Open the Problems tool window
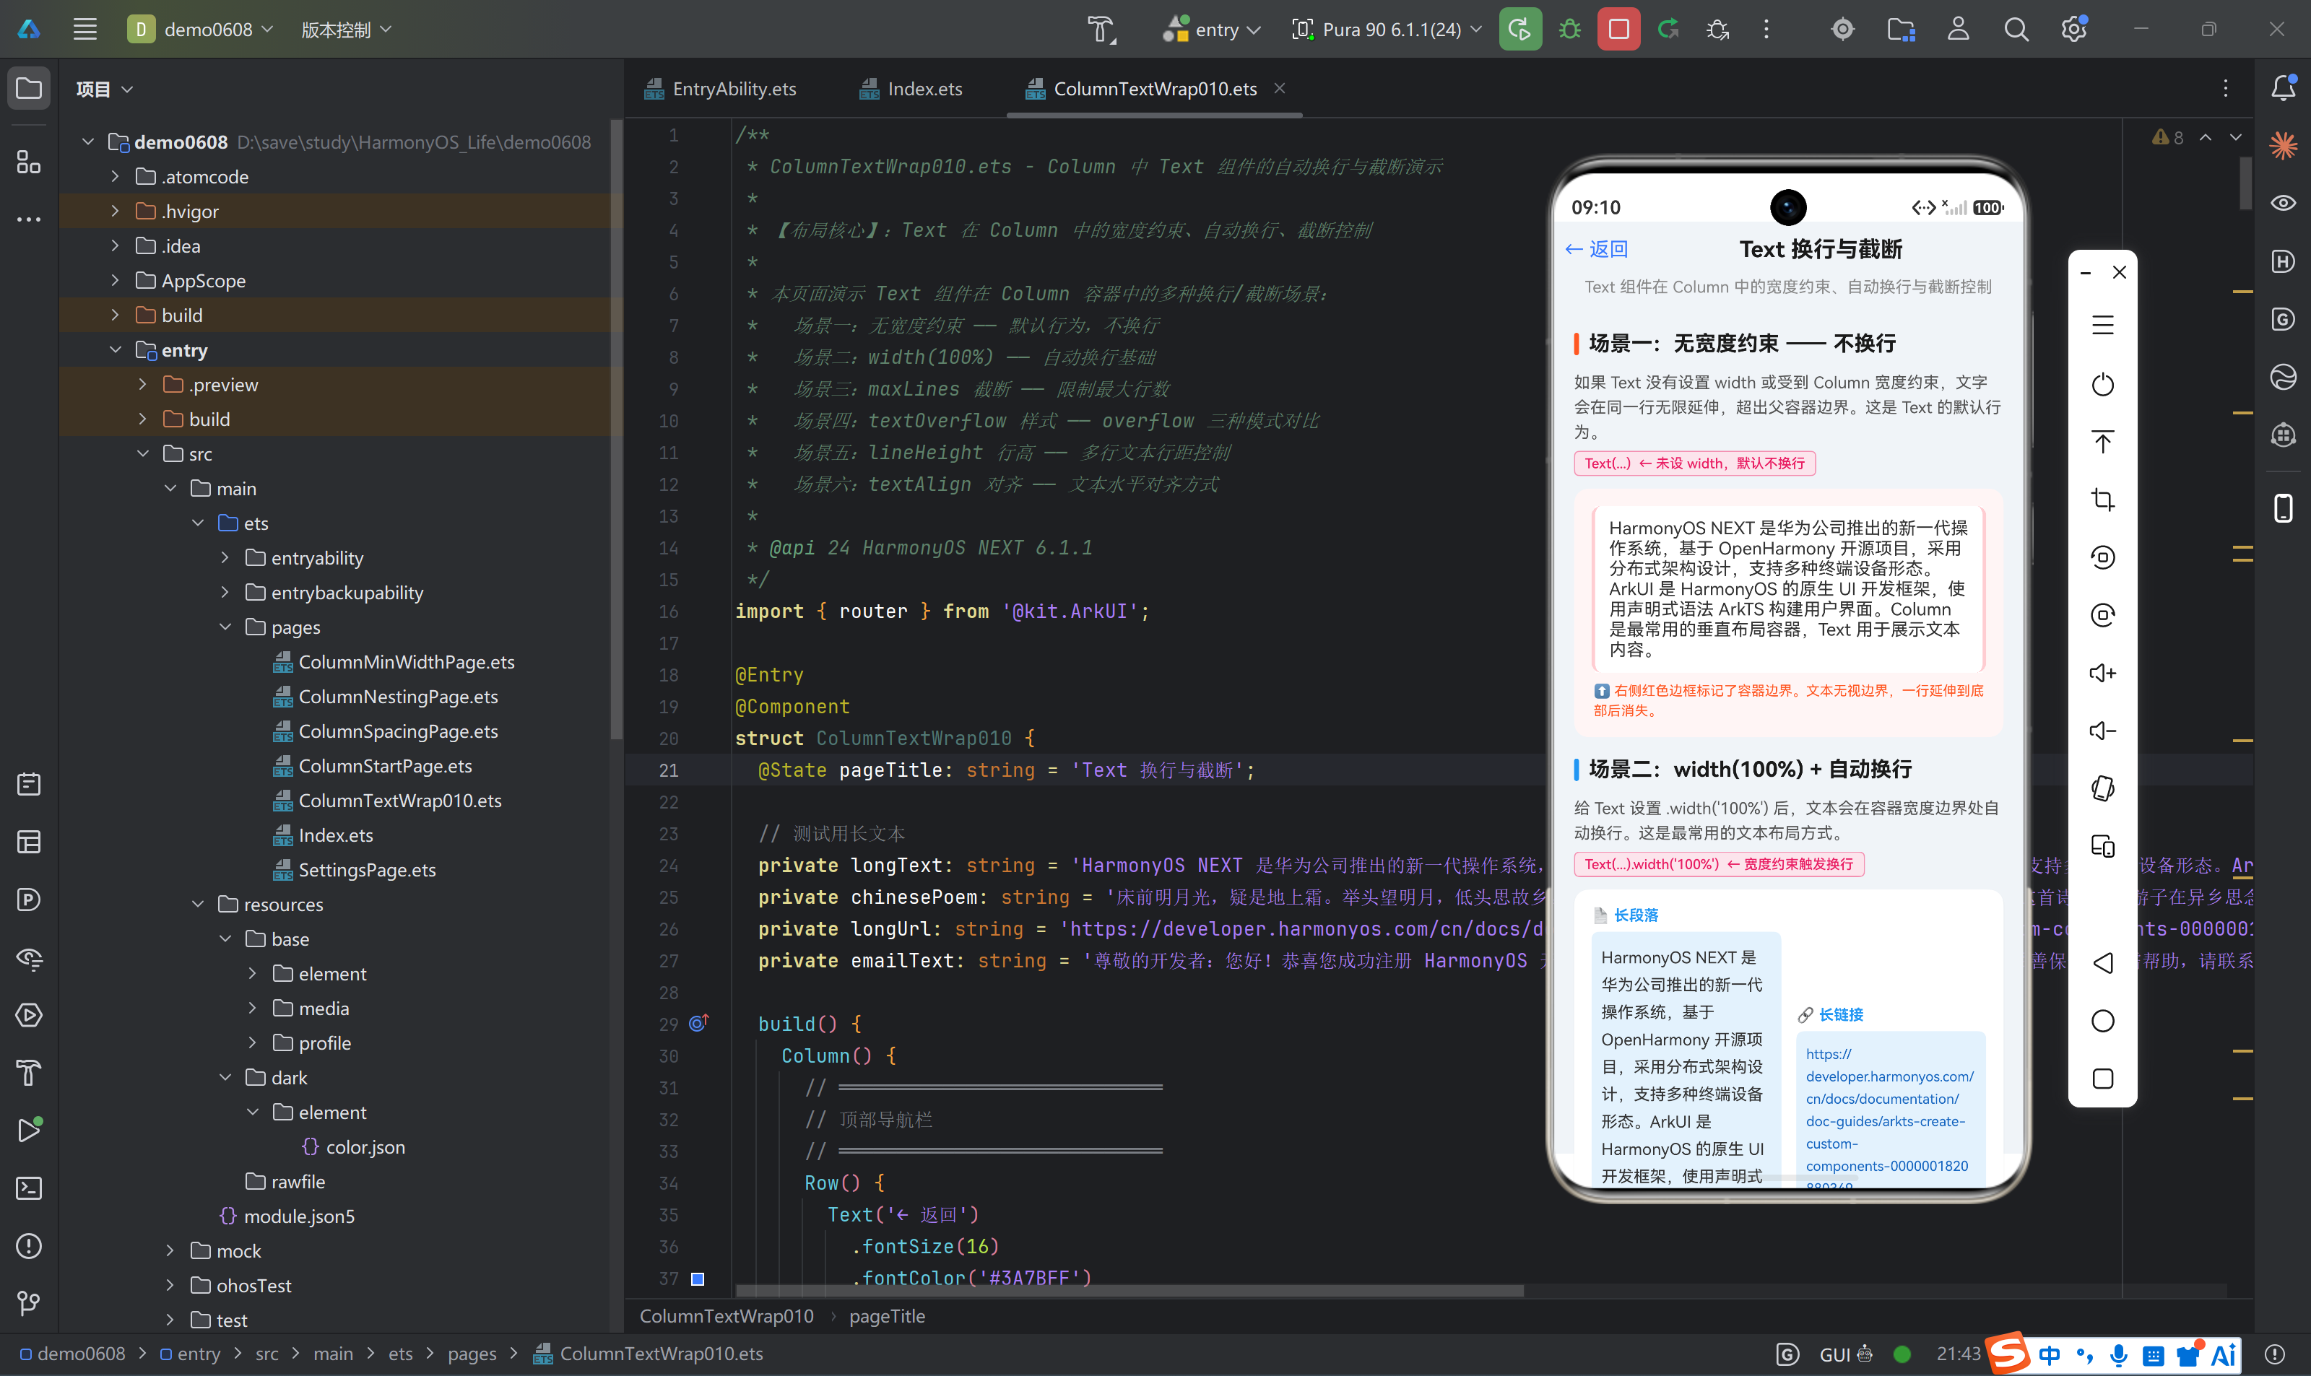Viewport: 2311px width, 1376px height. (x=29, y=1245)
